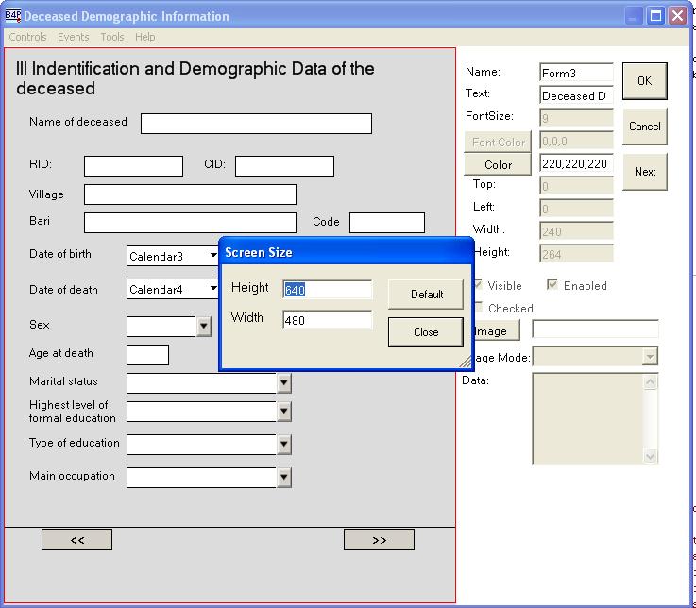Click the properties Name field Form3
696x608 pixels.
coord(576,73)
